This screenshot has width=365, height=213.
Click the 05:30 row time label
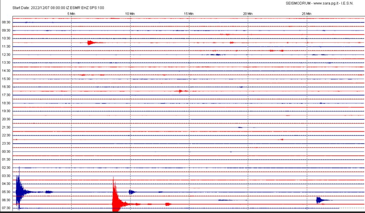[x=6, y=192]
